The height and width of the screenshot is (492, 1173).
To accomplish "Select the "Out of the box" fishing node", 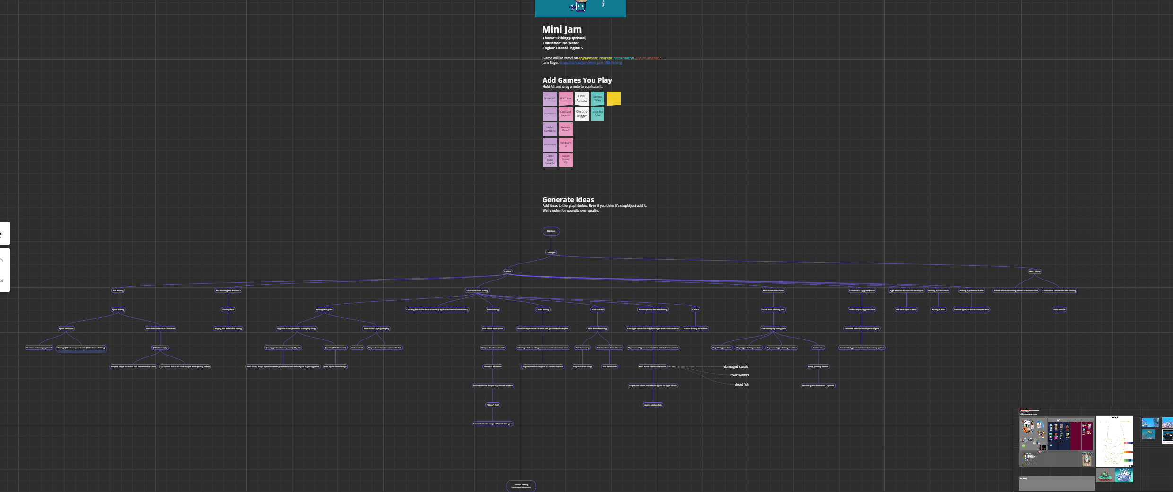I will coord(477,291).
